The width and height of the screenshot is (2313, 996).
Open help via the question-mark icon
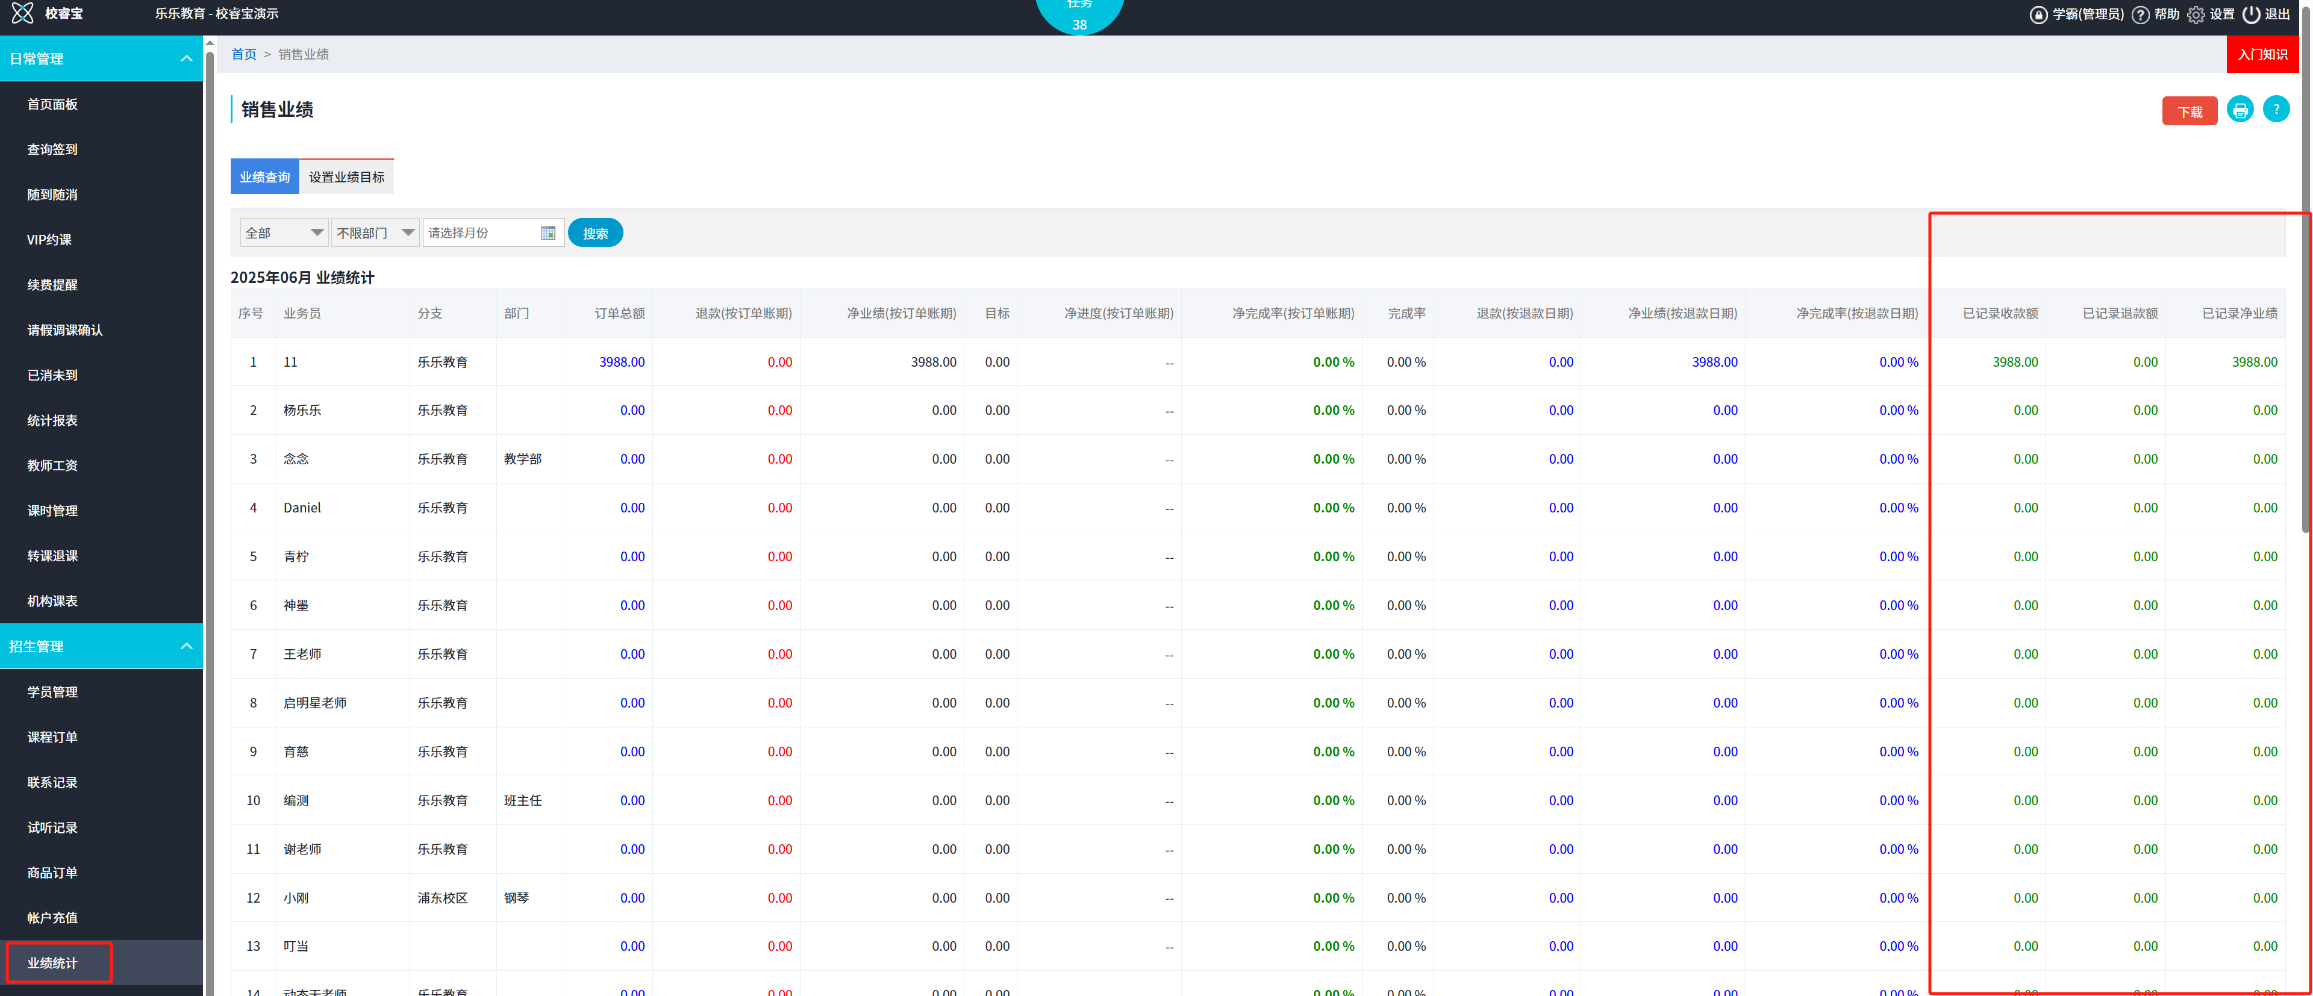[2141, 14]
